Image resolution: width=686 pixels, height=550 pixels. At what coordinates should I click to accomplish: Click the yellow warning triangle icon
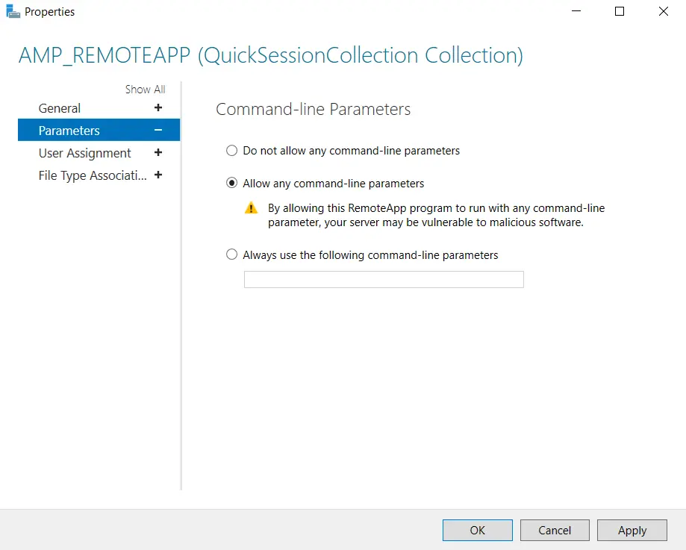(252, 209)
